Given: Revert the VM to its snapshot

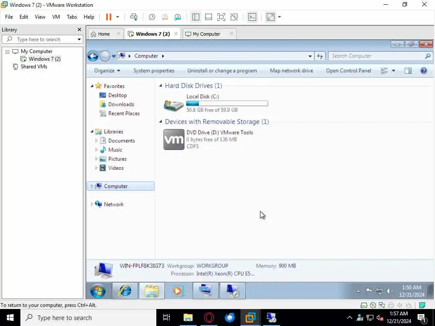Looking at the screenshot, I should coord(165,17).
